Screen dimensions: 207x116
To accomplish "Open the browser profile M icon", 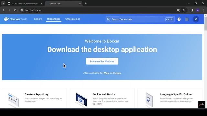I will click(x=198, y=10).
